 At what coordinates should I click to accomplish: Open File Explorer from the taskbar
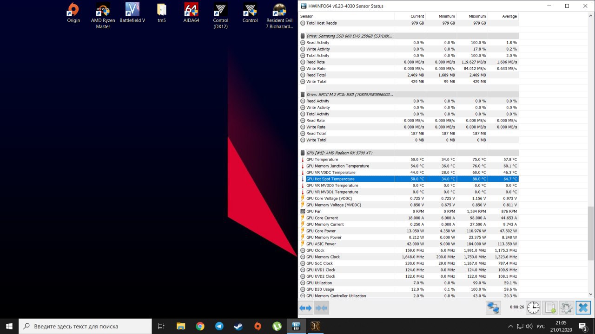pos(180,326)
